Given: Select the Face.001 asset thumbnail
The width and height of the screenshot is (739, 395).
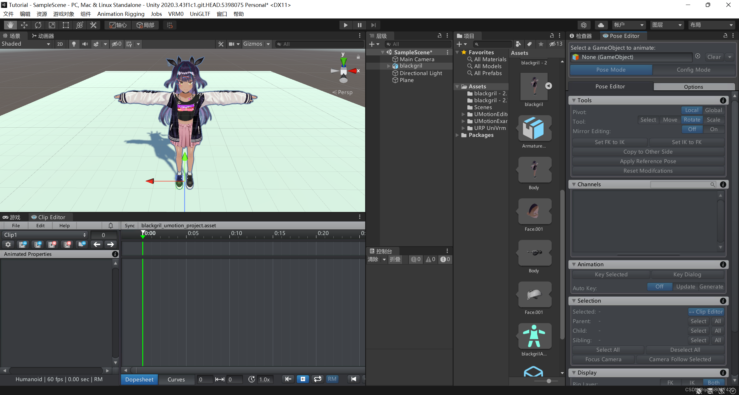Looking at the screenshot, I should pos(534,211).
